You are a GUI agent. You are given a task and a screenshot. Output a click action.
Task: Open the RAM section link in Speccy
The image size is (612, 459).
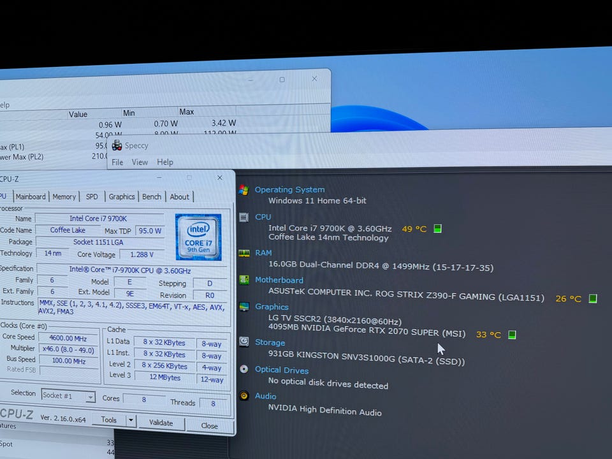click(263, 253)
